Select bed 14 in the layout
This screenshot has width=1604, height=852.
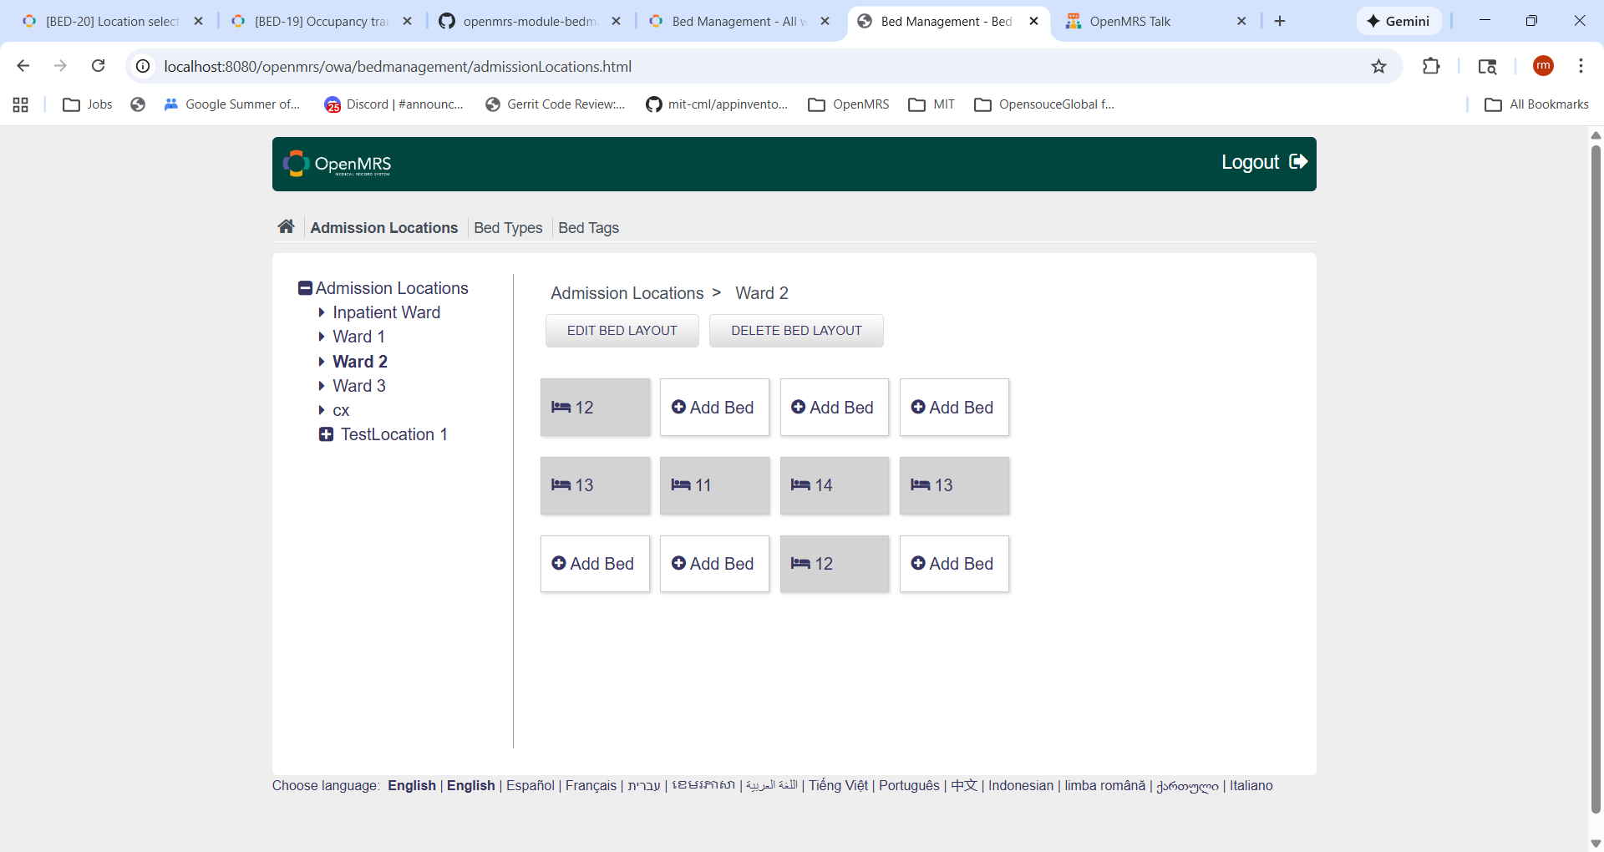point(834,485)
